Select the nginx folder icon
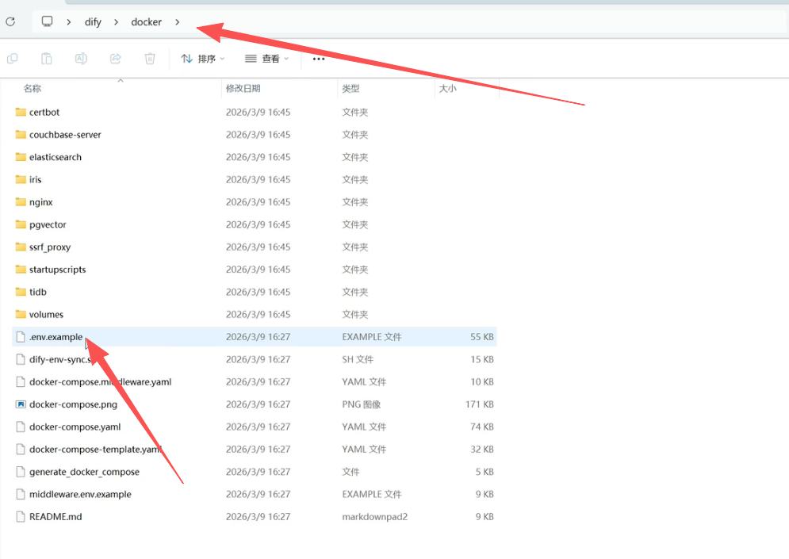 point(21,201)
